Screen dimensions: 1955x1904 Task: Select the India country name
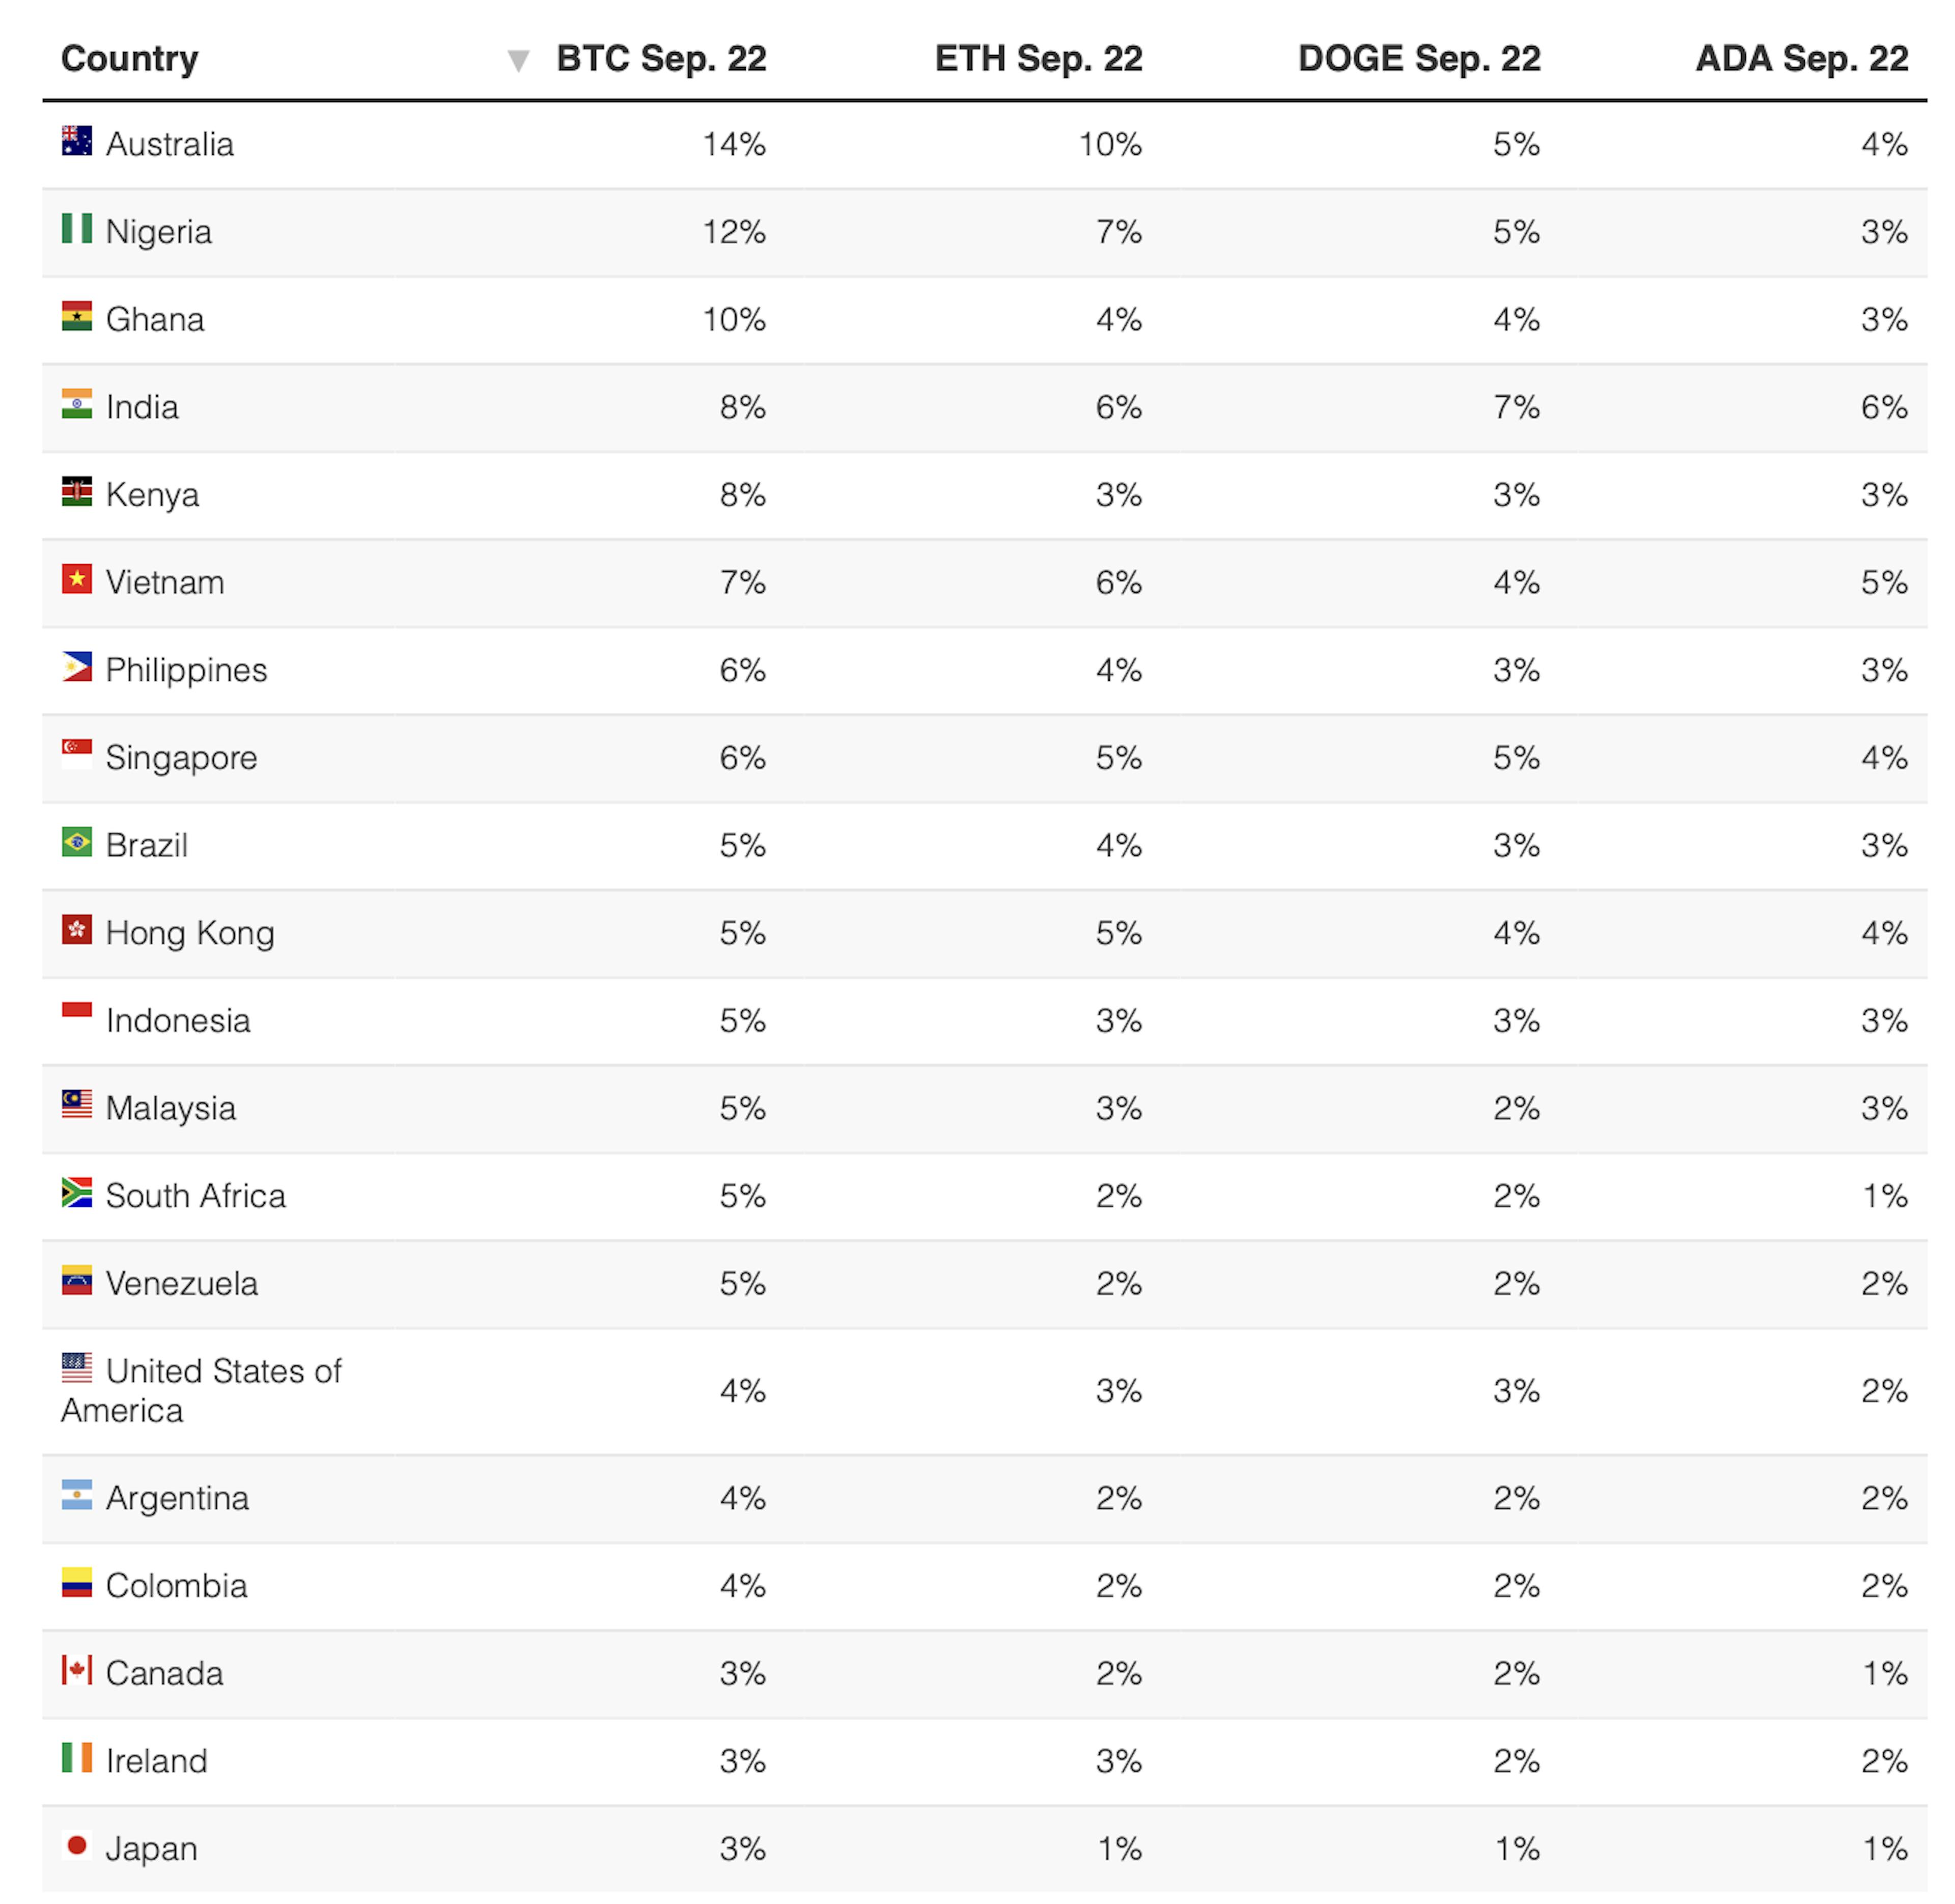click(x=143, y=408)
